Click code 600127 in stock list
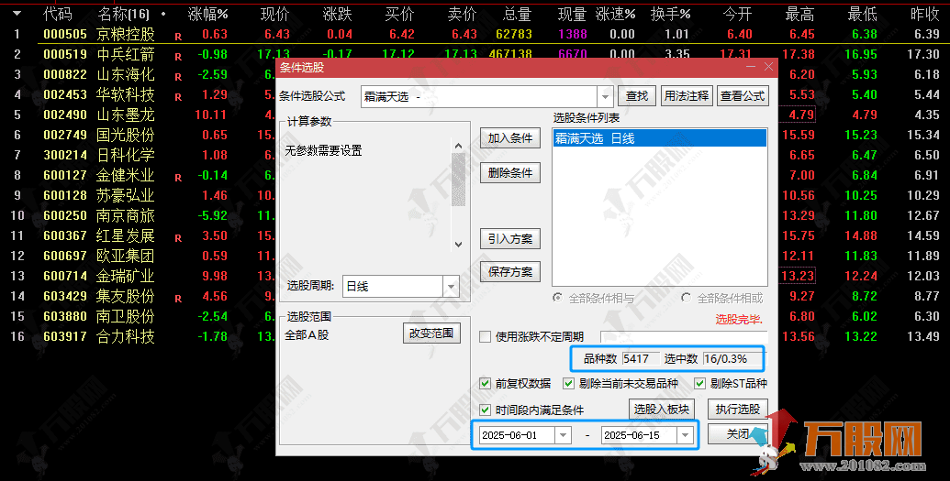The height and width of the screenshot is (481, 950). [65, 176]
